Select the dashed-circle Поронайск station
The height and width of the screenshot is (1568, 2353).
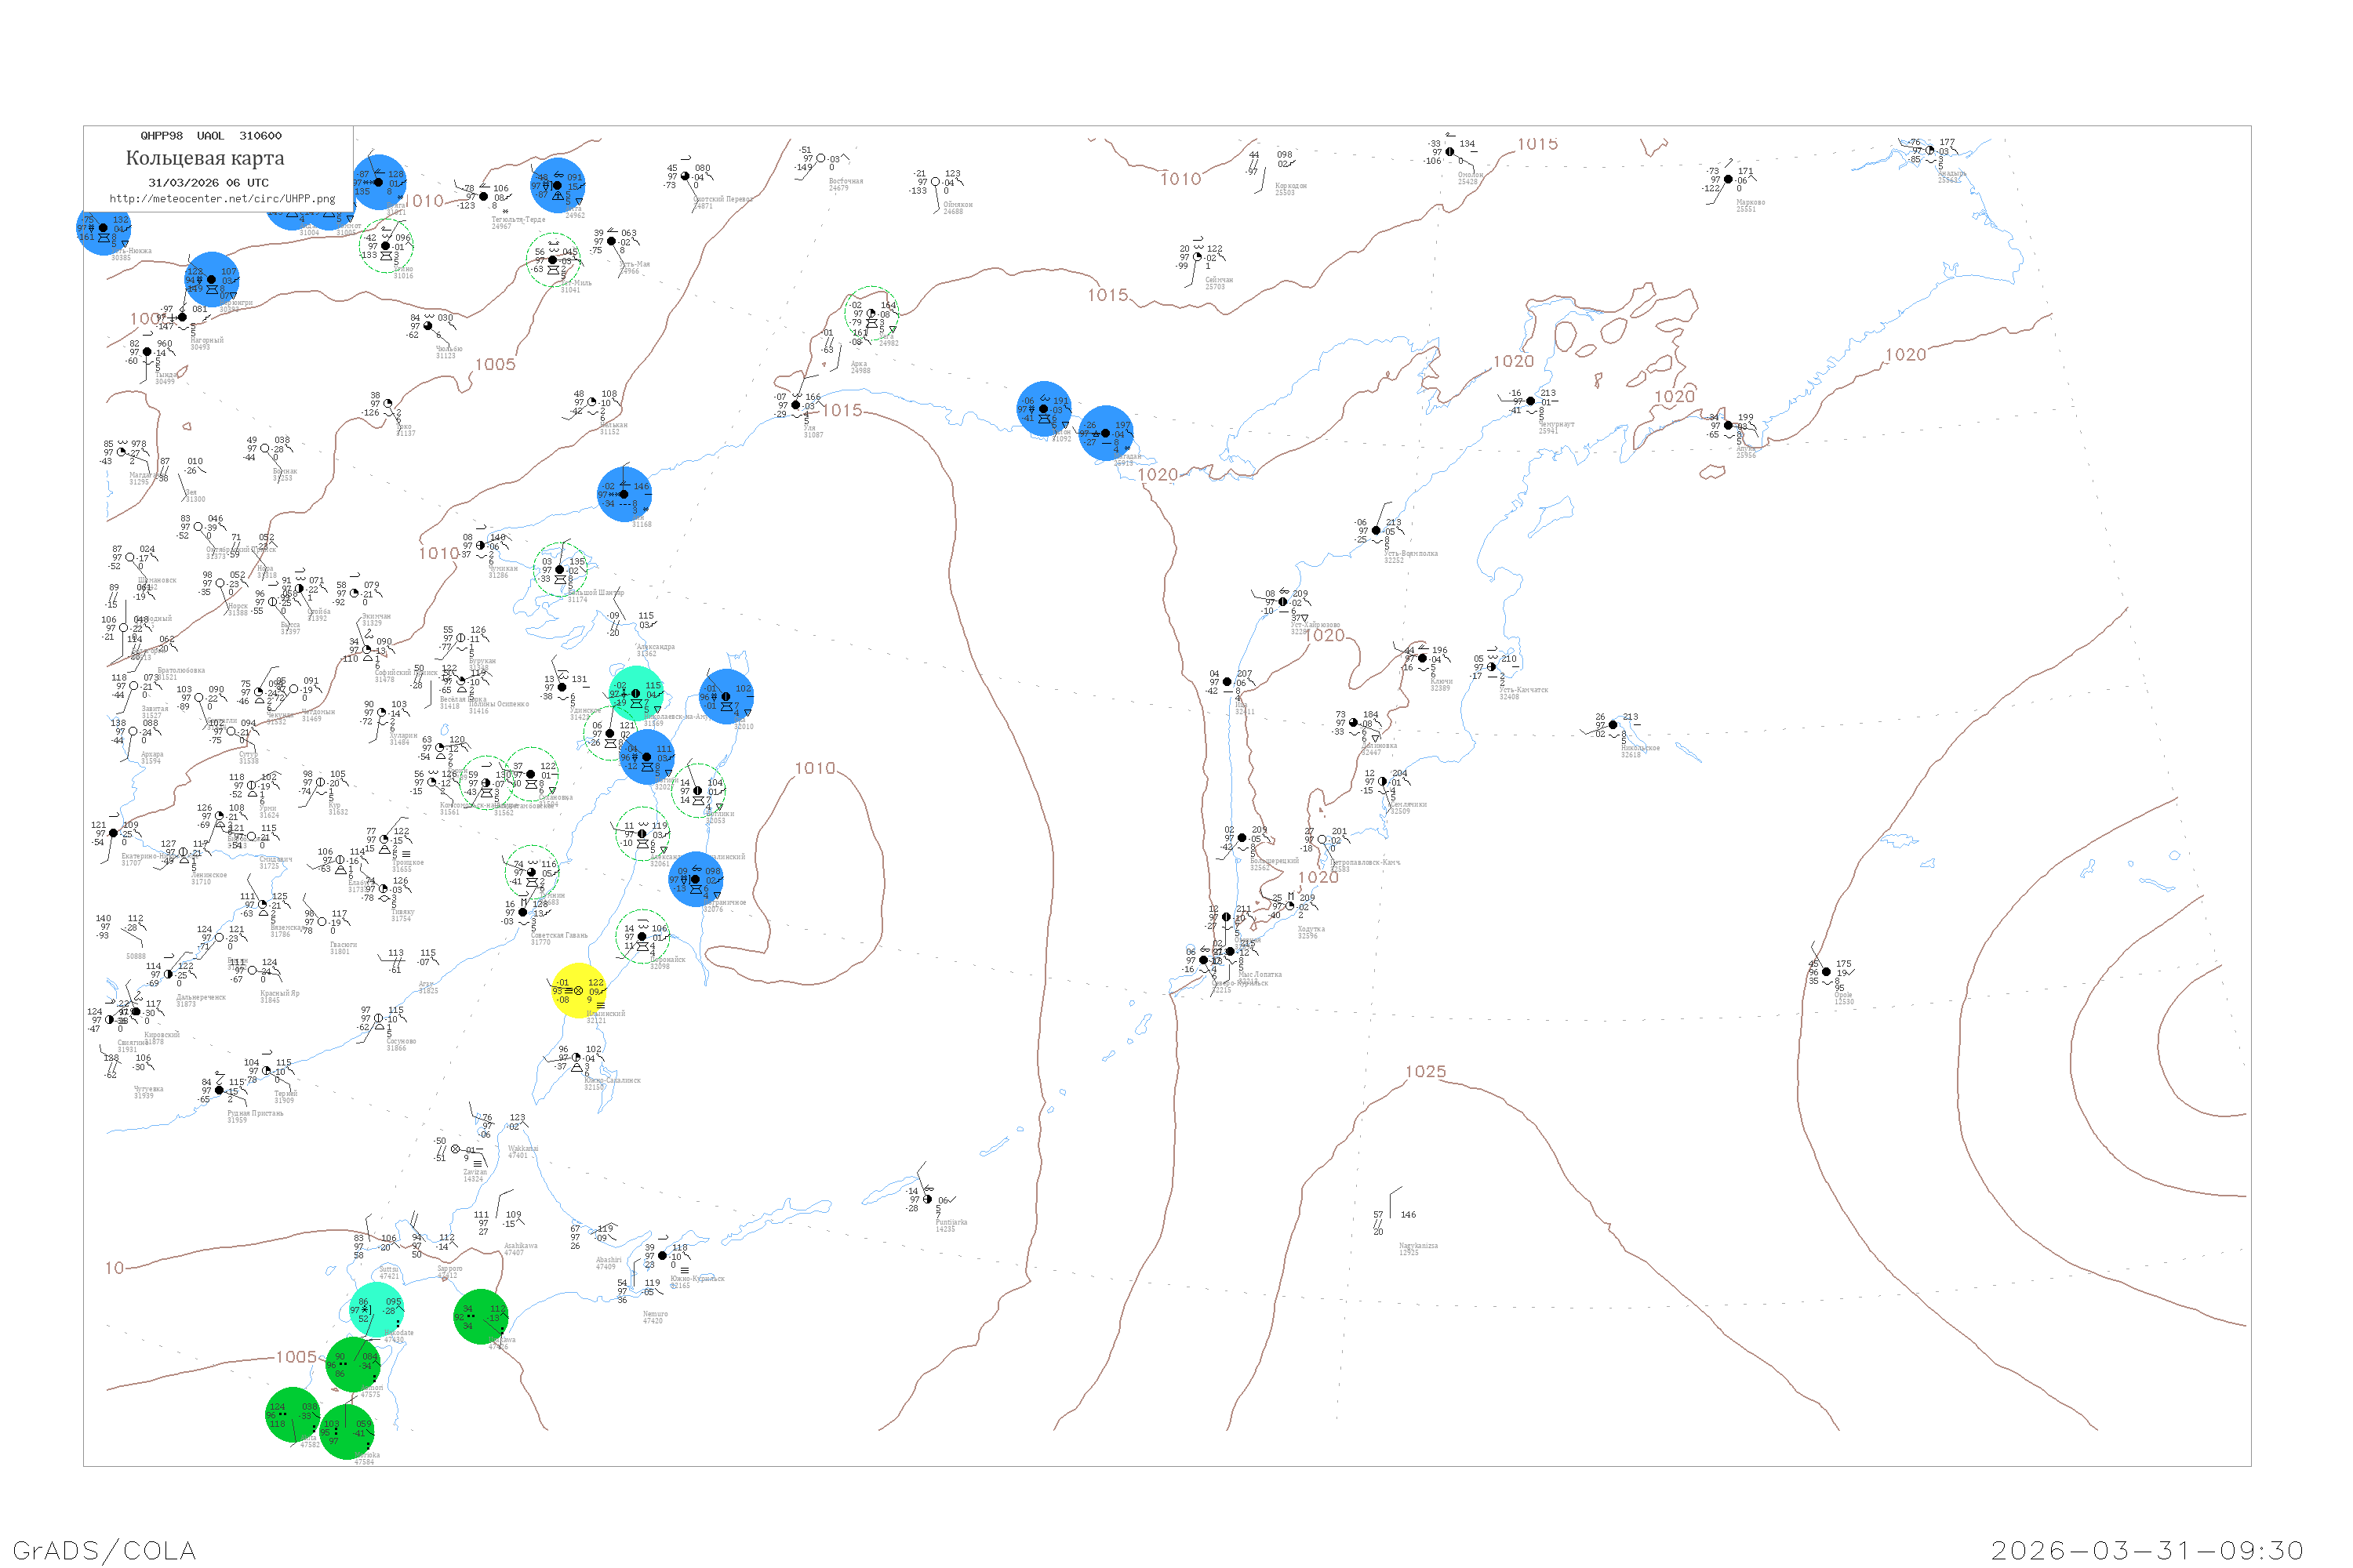(x=642, y=937)
